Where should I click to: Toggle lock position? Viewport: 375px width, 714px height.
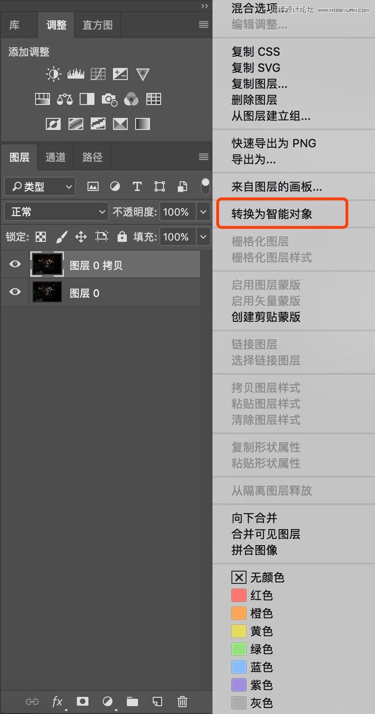tap(81, 237)
